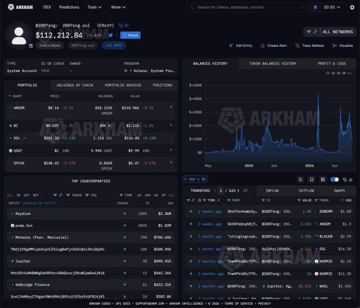This screenshot has height=308, width=360.
Task: Click the link filter icon near ALL NETWORKS
Action: (315, 32)
